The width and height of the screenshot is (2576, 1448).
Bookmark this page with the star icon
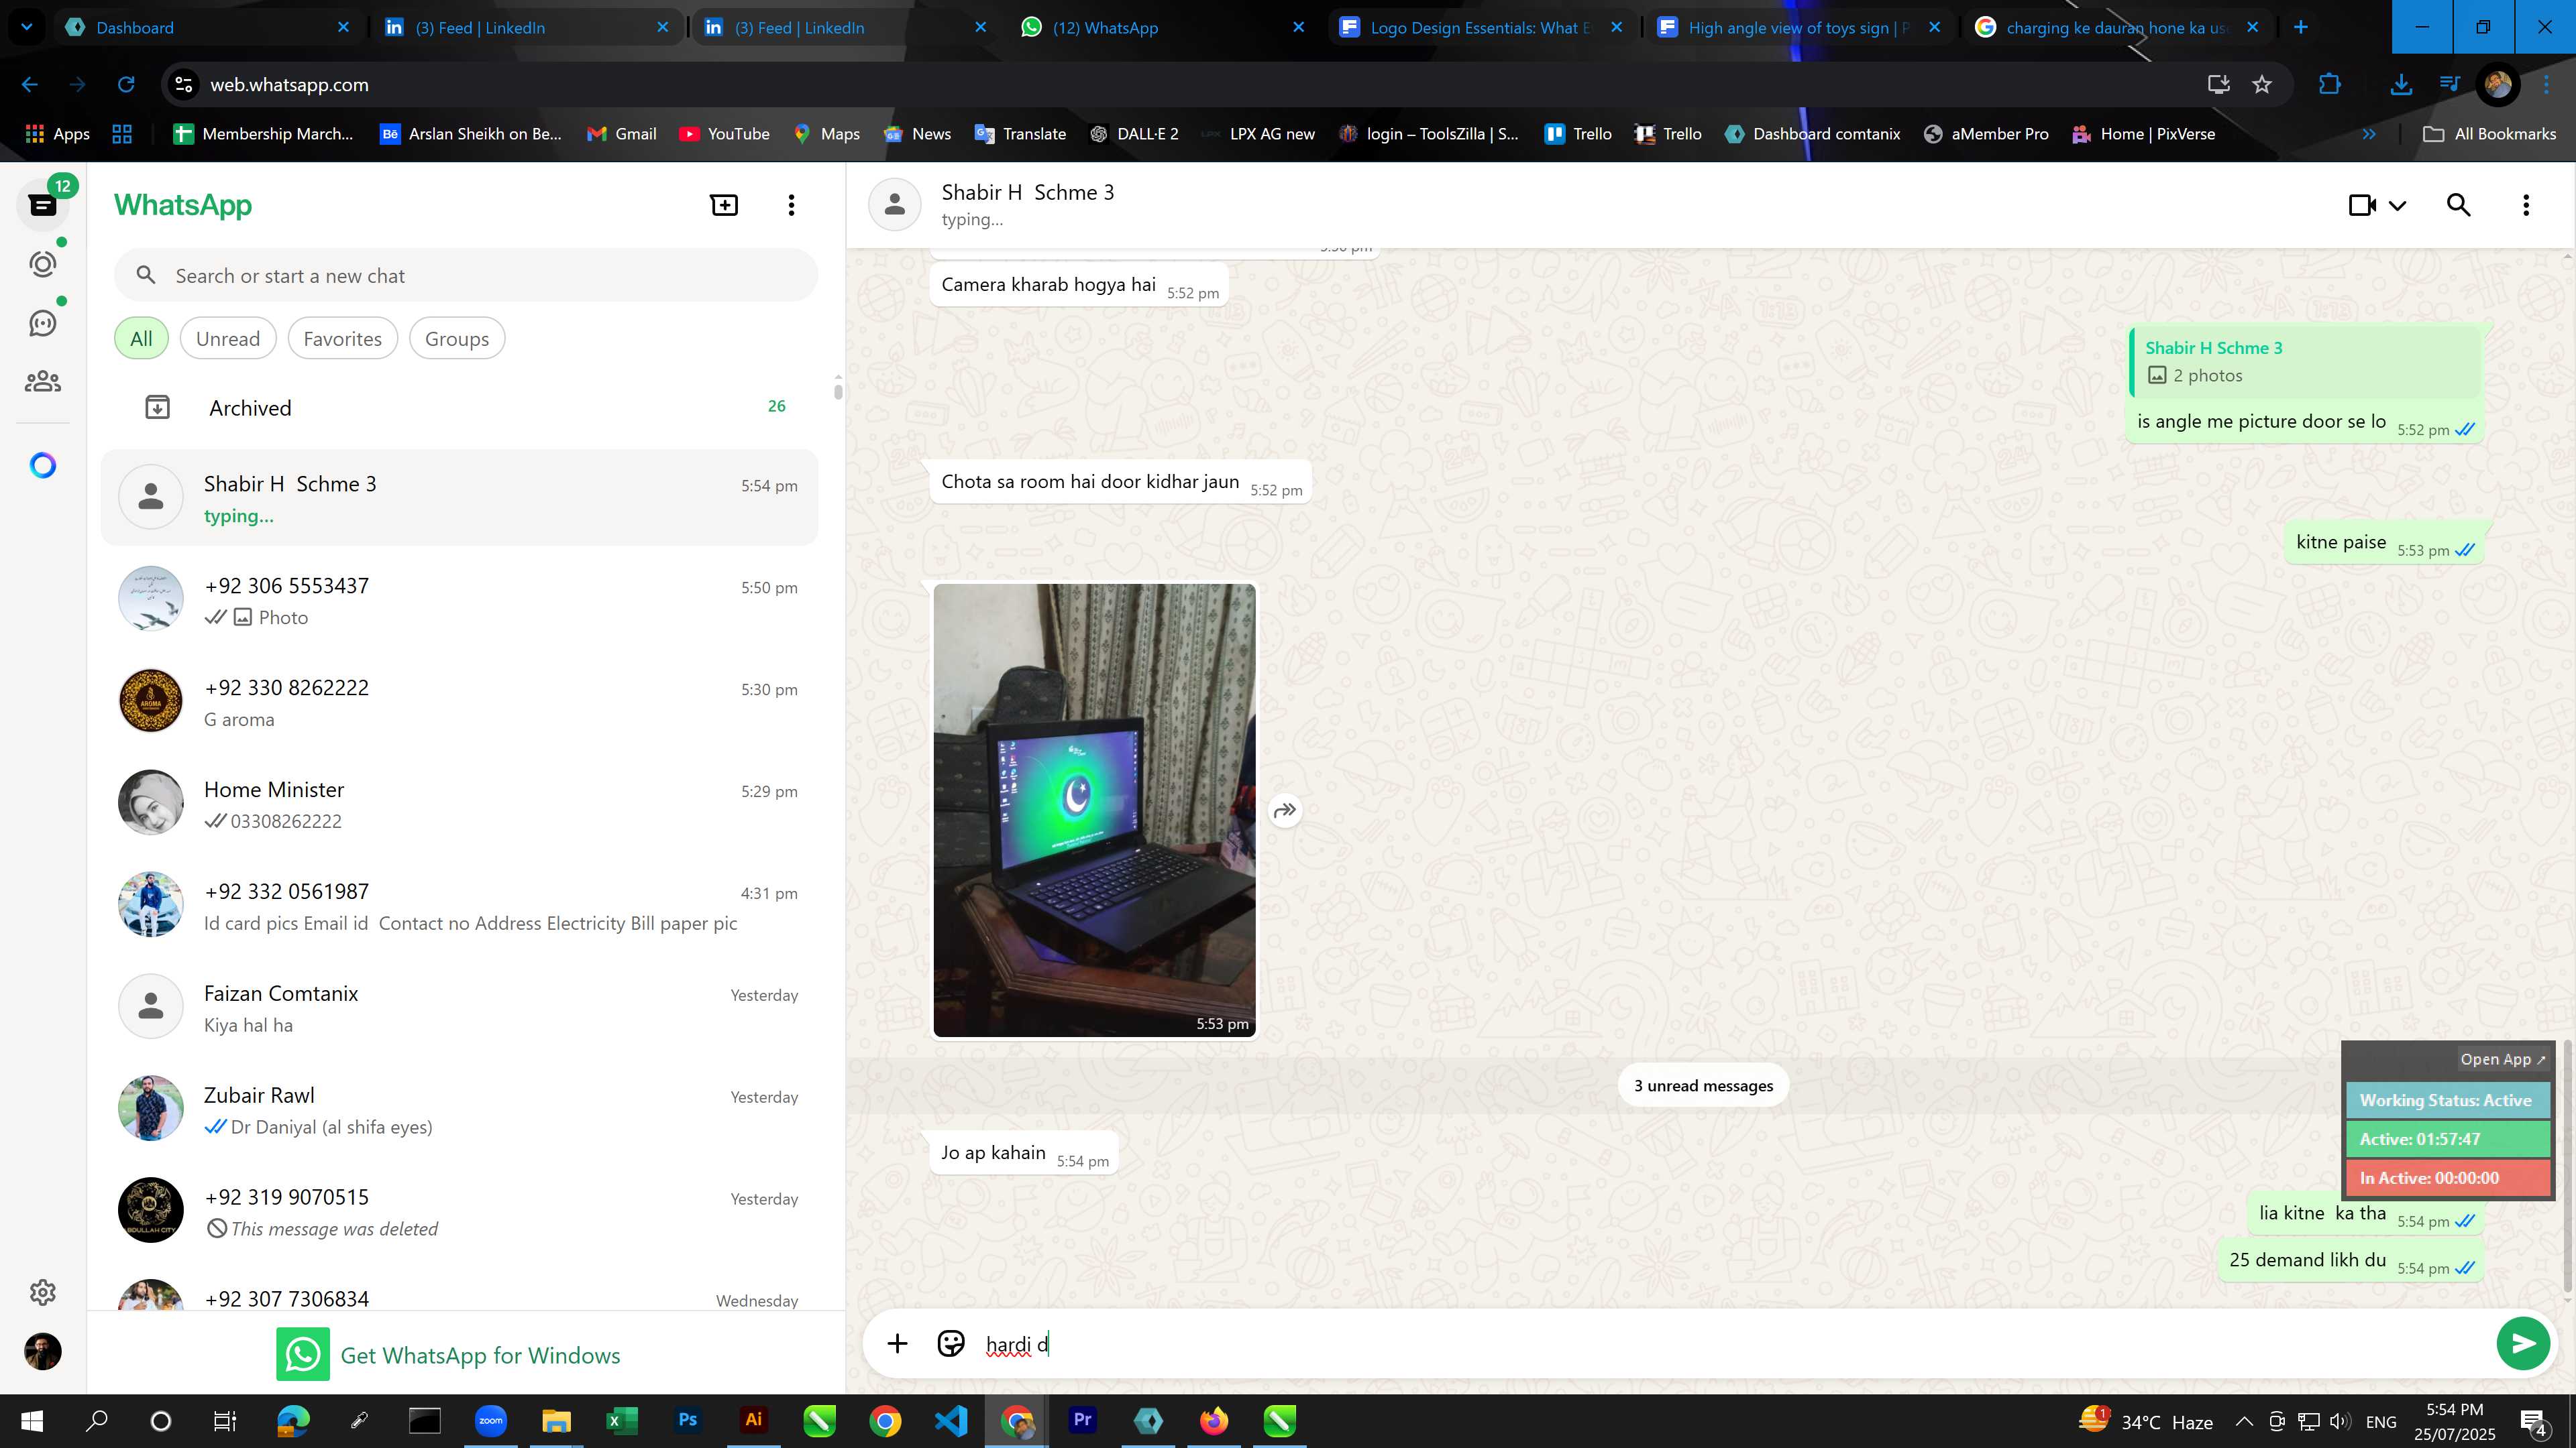point(2262,85)
